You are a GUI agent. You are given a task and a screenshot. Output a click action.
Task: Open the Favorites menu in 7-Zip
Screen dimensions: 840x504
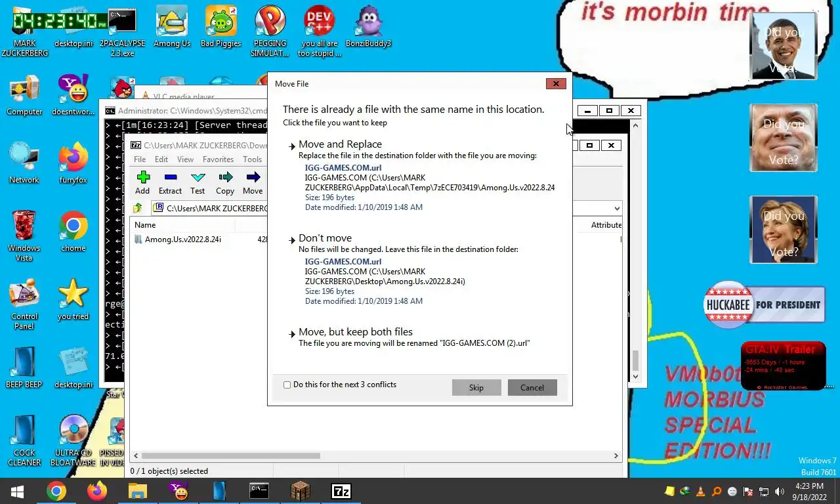point(218,159)
